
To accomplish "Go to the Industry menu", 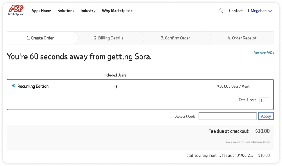I will tap(88, 11).
